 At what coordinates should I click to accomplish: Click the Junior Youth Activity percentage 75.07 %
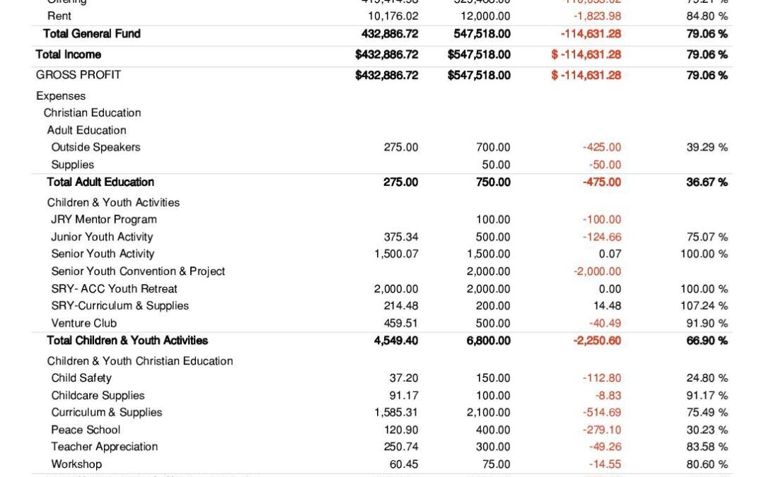point(707,237)
